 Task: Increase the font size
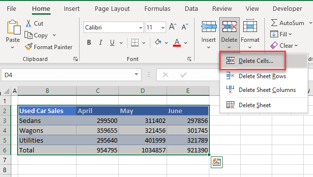172,27
